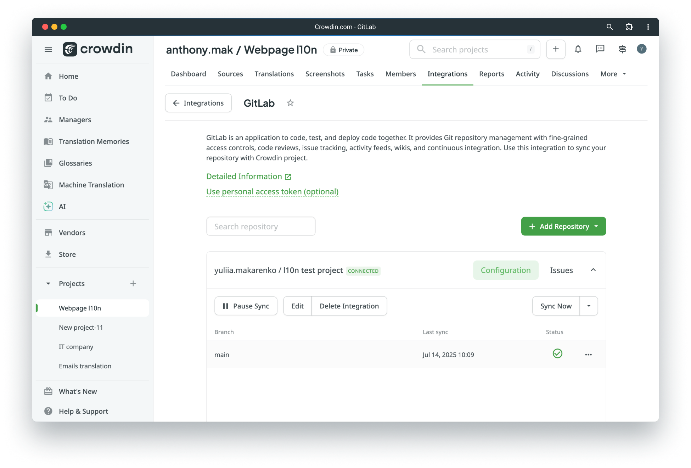Click the user avatar icon
Viewport: 691px width, 468px height.
pyautogui.click(x=642, y=49)
